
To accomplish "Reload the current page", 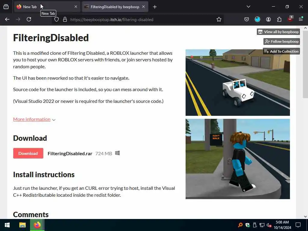I will coord(29,20).
